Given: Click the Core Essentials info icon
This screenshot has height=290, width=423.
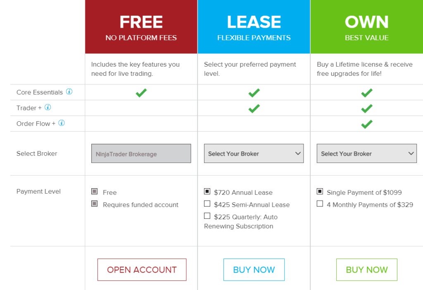Looking at the screenshot, I should tap(69, 92).
